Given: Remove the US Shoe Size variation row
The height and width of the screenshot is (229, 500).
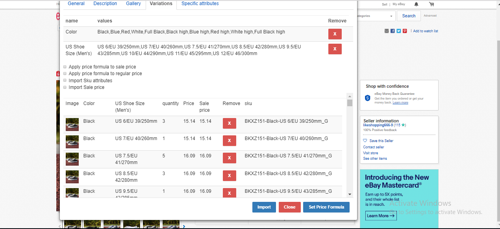Looking at the screenshot, I should point(335,49).
